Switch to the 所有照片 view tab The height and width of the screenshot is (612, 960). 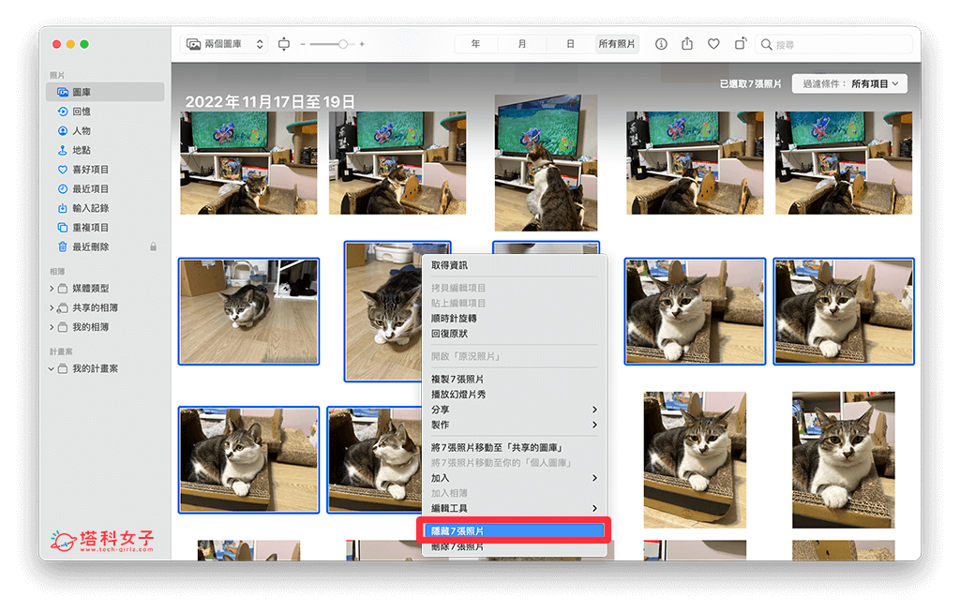(x=617, y=44)
